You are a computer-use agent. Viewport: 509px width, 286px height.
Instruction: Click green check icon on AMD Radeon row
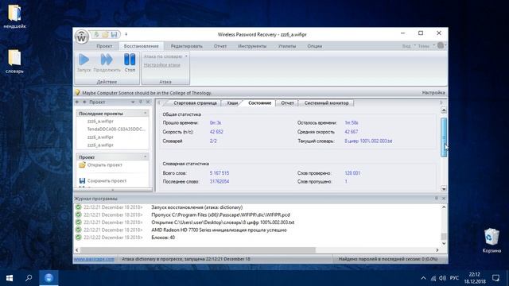78,230
